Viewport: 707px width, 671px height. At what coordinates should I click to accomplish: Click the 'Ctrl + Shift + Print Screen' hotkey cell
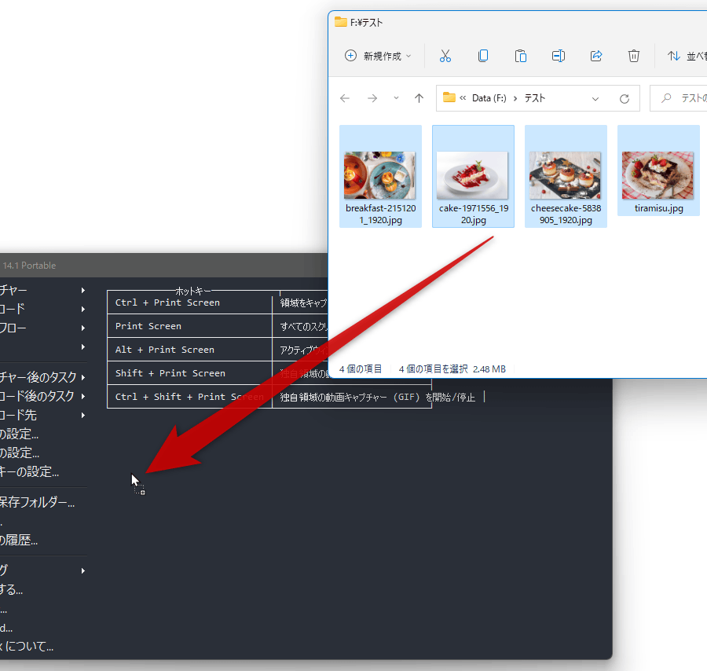(189, 396)
